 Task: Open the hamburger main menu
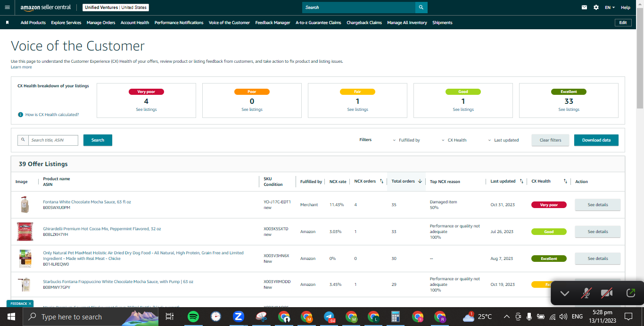[x=7, y=8]
